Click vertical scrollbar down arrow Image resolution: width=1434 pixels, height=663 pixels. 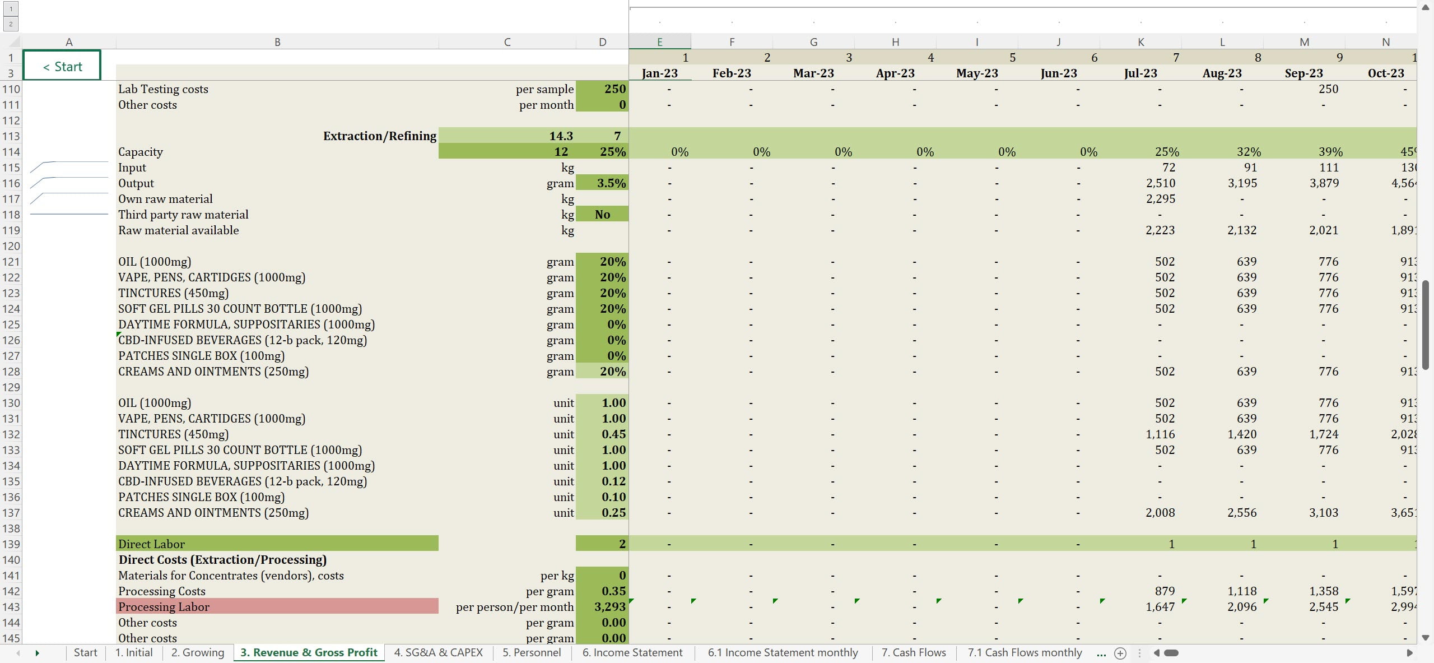tap(1426, 638)
